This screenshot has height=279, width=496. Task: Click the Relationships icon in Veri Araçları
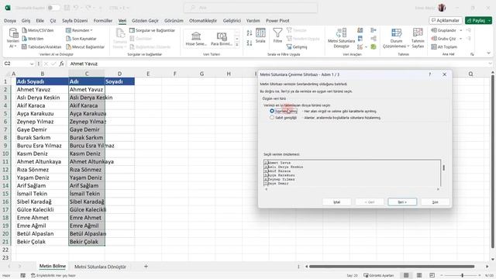[374, 39]
